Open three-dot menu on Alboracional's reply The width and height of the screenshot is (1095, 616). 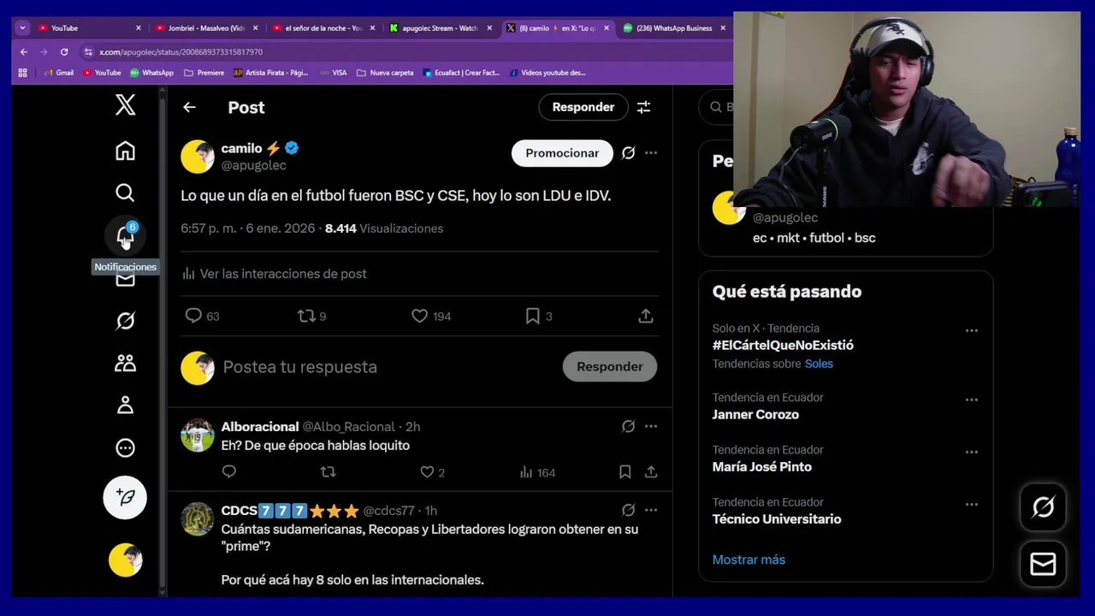point(651,426)
